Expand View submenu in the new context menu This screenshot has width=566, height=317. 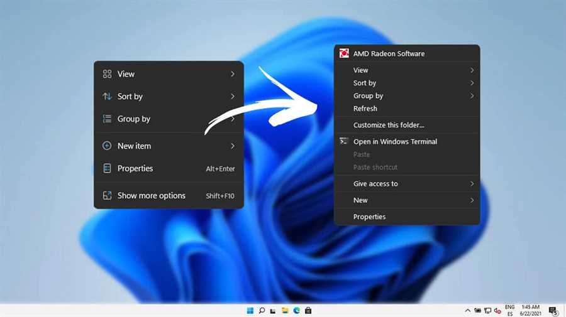coord(232,74)
